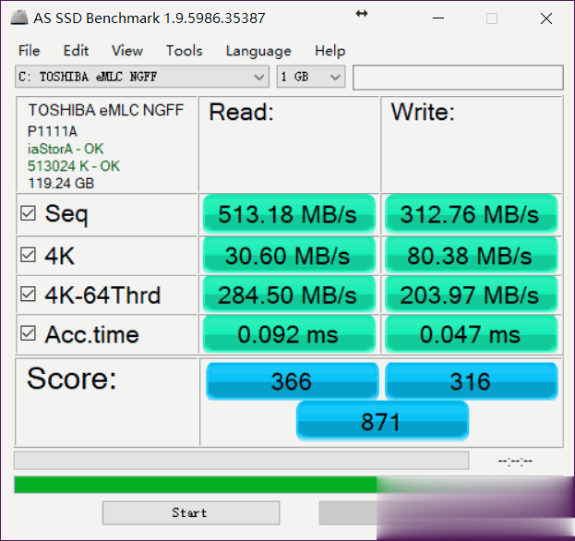The height and width of the screenshot is (541, 575).
Task: Click the Score: label
Action: tap(71, 379)
